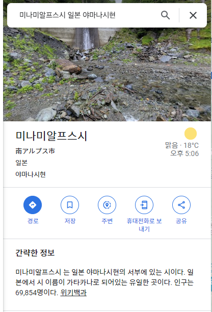Clear the search with the X icon
This screenshot has width=212, height=312.
tap(193, 15)
